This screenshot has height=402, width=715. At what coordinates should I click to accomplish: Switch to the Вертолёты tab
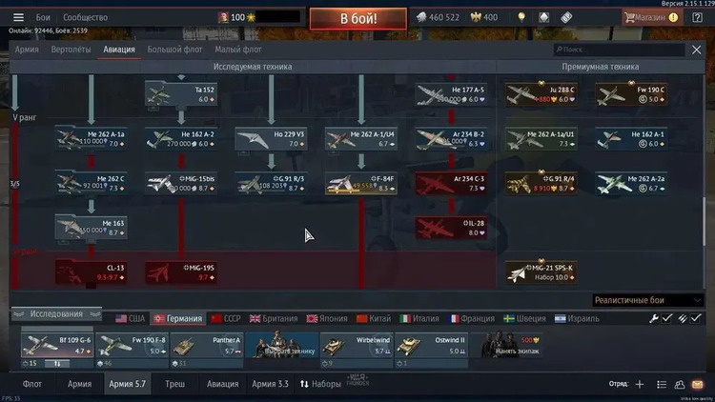pos(71,50)
